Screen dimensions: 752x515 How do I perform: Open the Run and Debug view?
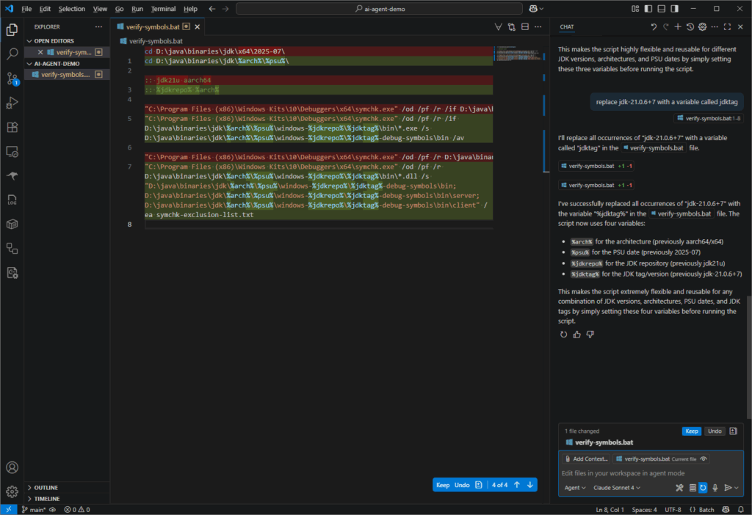[x=12, y=102]
